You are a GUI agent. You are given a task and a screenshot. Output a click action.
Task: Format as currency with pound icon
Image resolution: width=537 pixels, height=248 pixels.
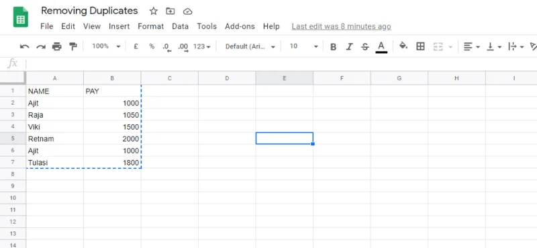[x=136, y=46]
